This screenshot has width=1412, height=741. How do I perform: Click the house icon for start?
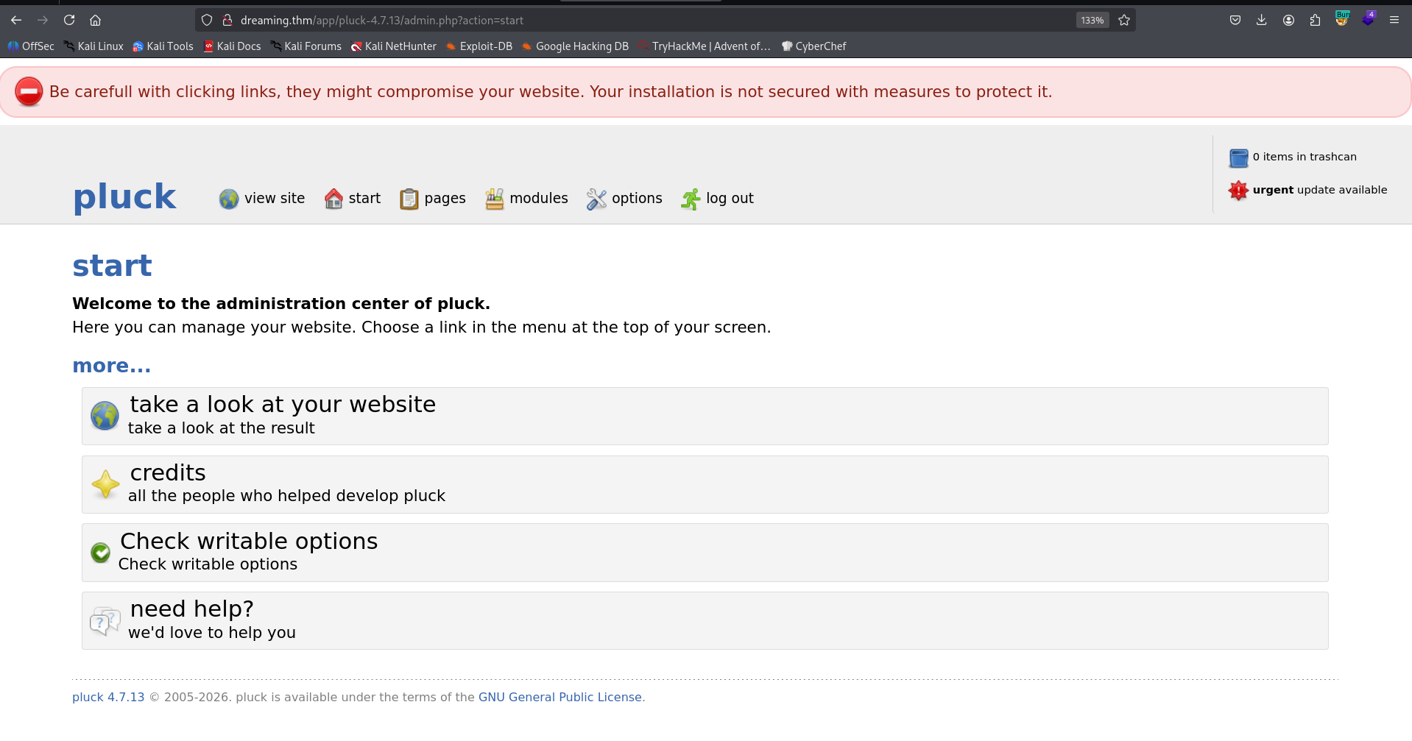point(333,199)
